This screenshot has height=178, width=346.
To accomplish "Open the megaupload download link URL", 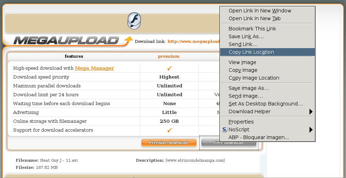I will [x=194, y=41].
